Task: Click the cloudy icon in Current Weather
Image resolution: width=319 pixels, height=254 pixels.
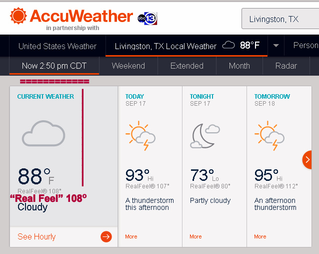Action: click(43, 134)
